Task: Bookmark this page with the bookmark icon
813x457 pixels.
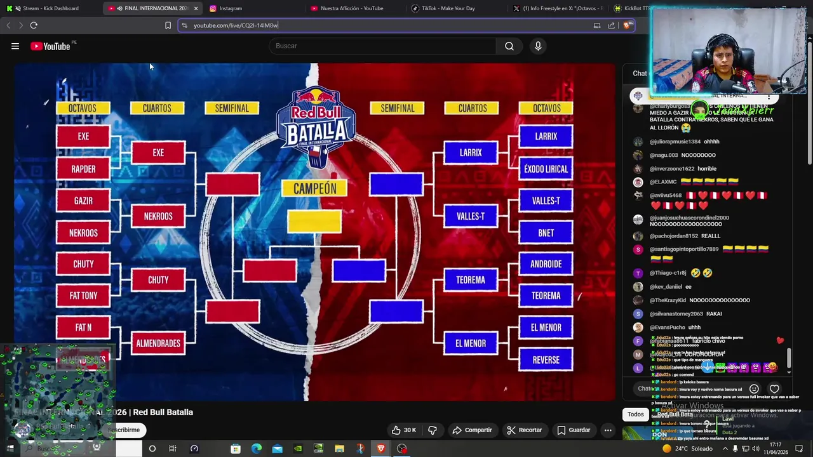Action: pyautogui.click(x=168, y=25)
